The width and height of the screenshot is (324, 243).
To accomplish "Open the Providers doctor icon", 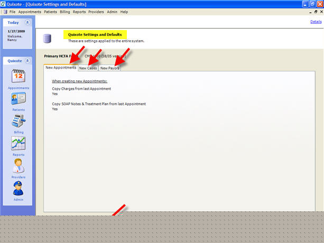I will point(18,165).
